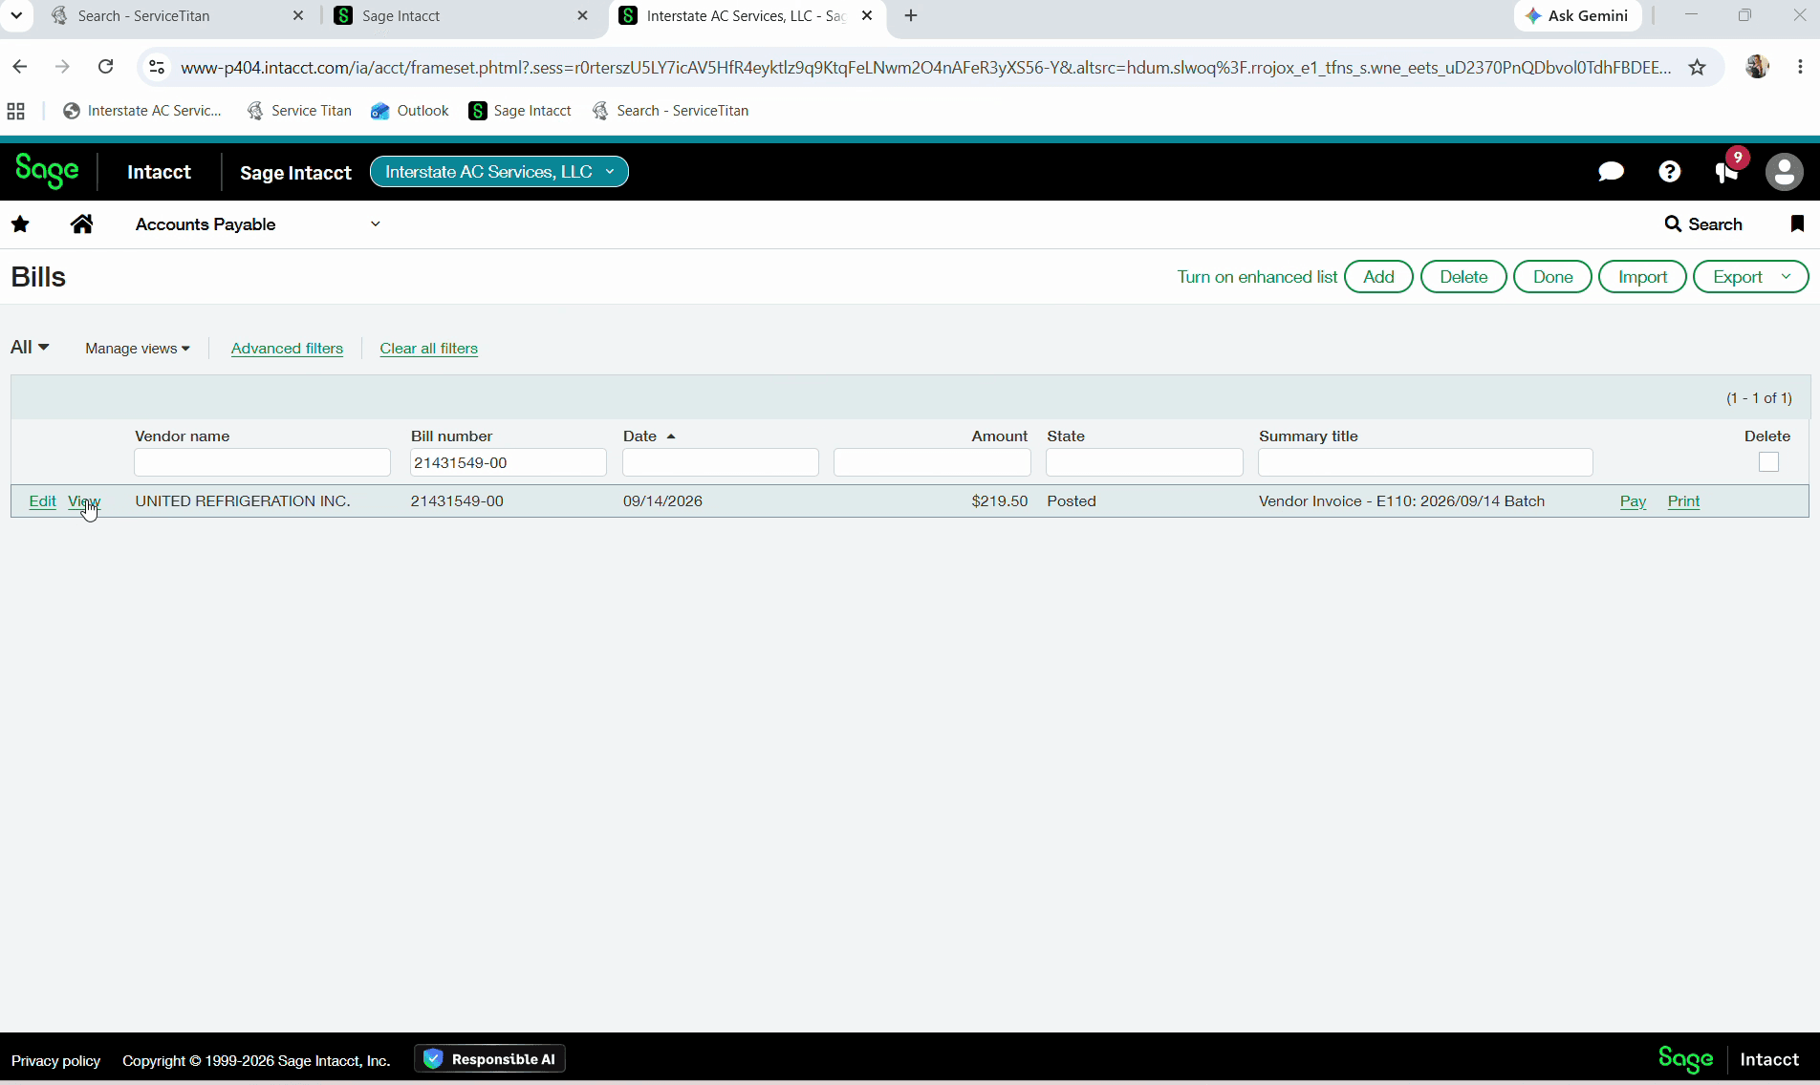Open a new browser tab

(x=911, y=15)
